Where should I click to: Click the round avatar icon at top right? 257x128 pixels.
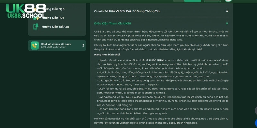pos(228,1)
